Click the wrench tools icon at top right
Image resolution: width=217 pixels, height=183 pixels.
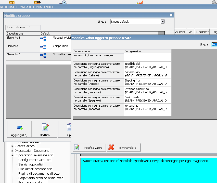214,2
